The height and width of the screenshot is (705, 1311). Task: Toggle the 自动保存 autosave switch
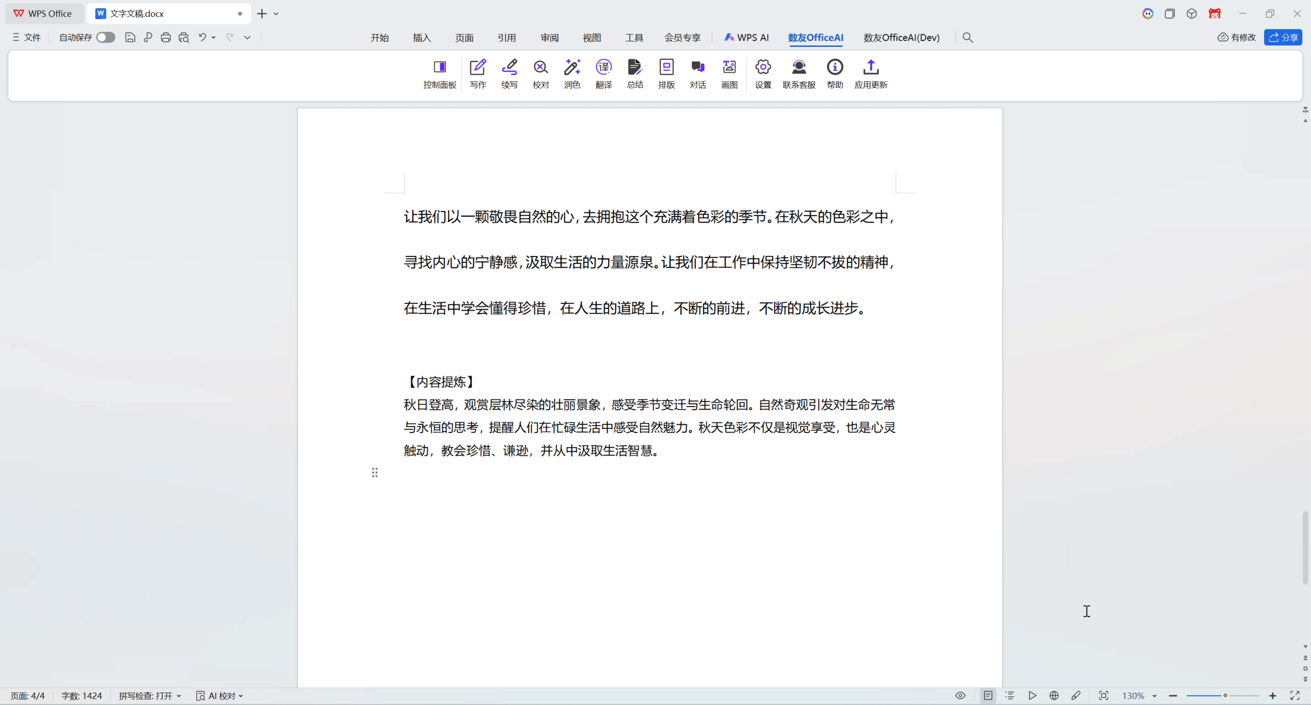(105, 37)
